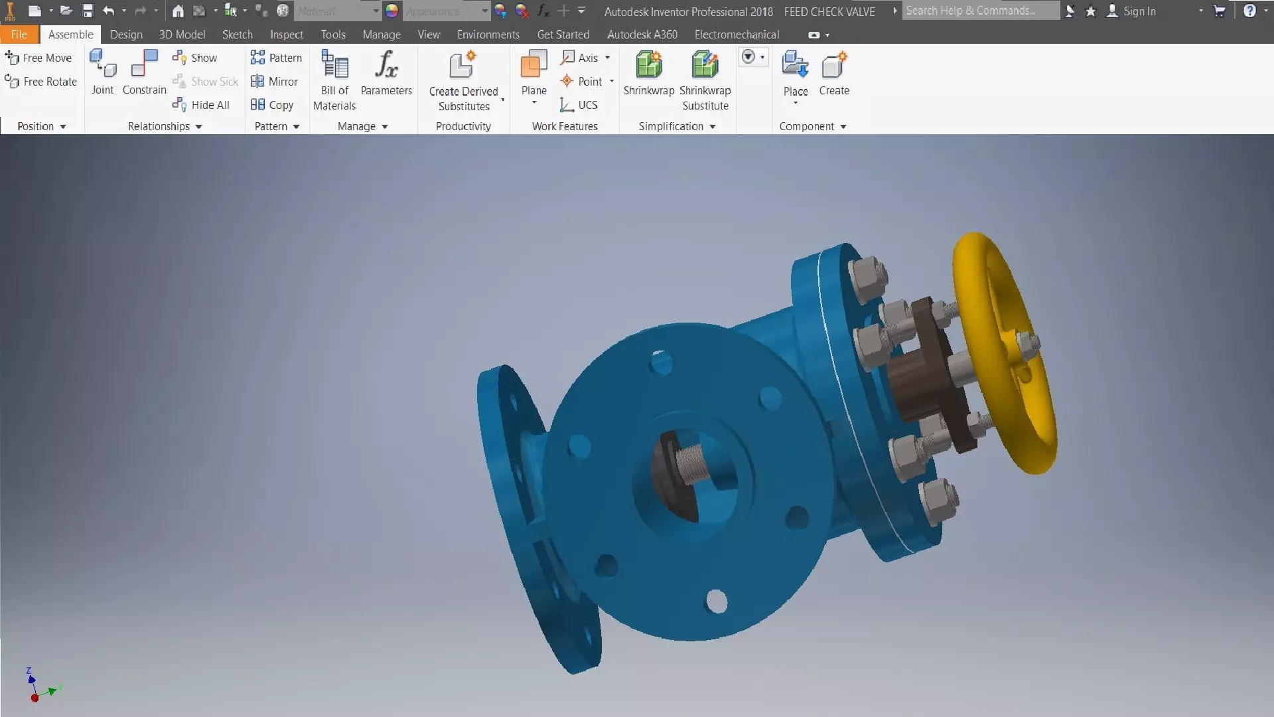Expand the Relationships panel dropdown

point(198,127)
